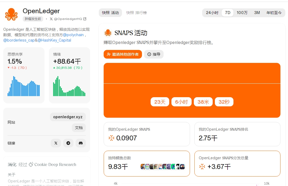Click the 邀请其他创作者 button
The width and height of the screenshot is (288, 186).
click(x=123, y=54)
